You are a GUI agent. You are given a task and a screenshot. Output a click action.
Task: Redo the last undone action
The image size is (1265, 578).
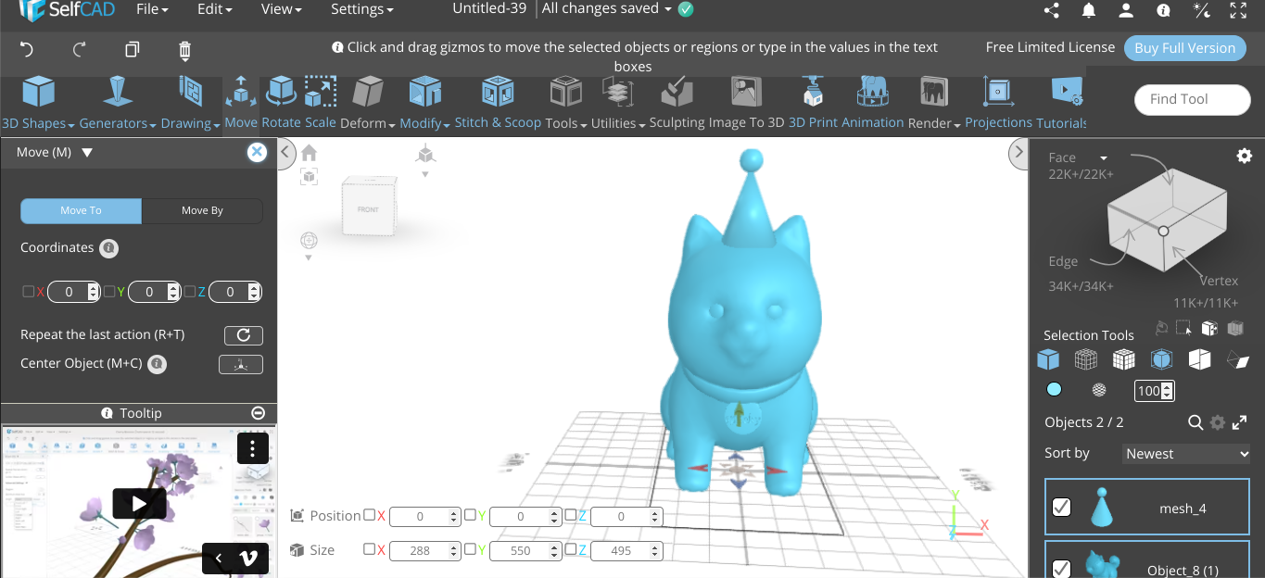[80, 50]
